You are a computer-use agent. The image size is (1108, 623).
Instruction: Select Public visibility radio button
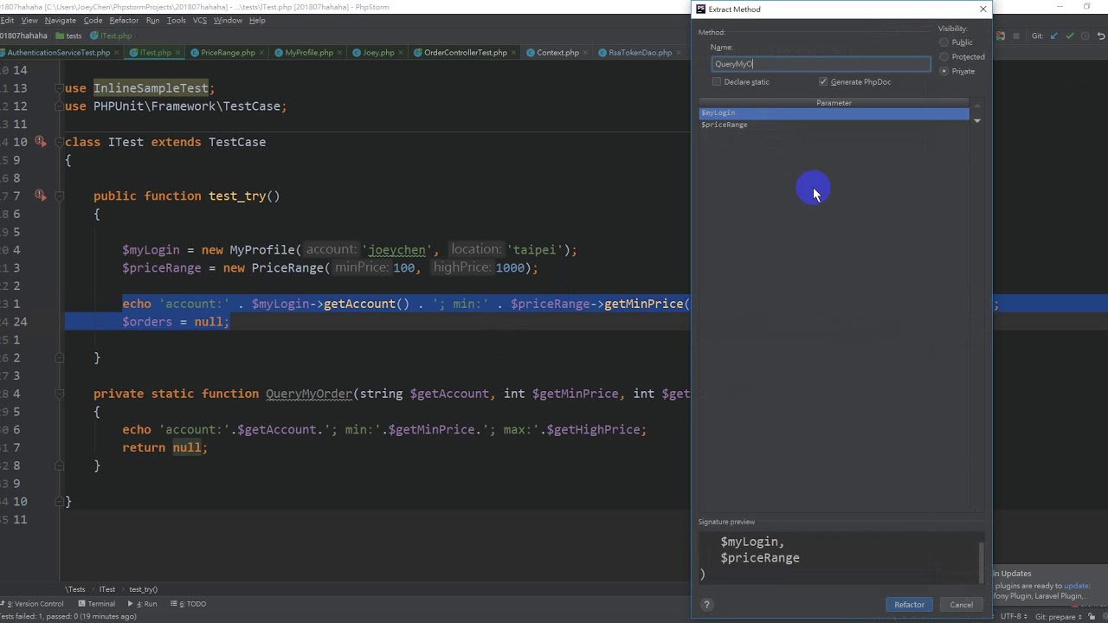pos(957,42)
